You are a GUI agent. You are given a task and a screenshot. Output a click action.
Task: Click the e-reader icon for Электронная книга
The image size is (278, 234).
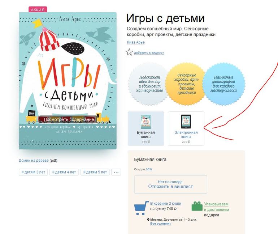click(186, 122)
